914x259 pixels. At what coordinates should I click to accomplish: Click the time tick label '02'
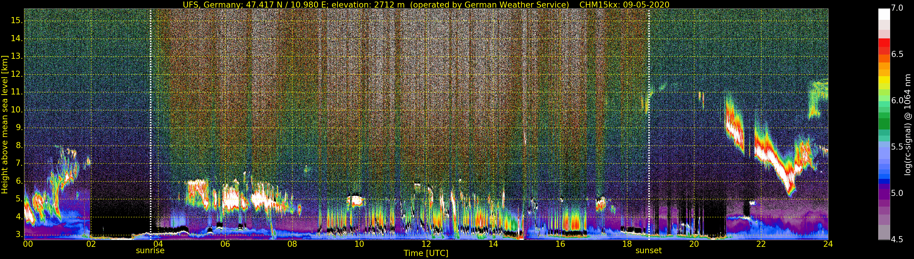pyautogui.click(x=91, y=244)
